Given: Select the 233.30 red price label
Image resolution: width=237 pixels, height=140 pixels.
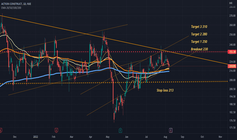Looking at the screenshot, I should (x=232, y=52).
